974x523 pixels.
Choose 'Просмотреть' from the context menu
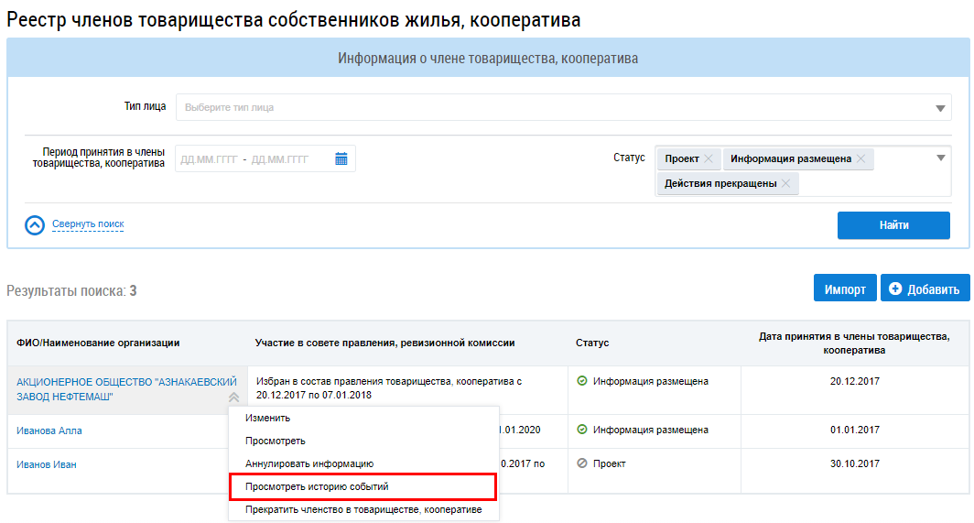[x=276, y=441]
